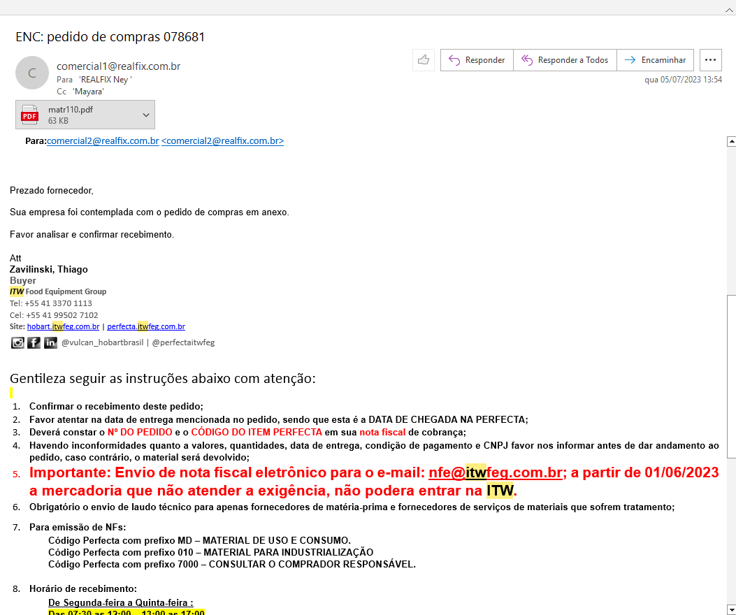
Task: Open the comercial2@realfix.com.br email link
Action: pos(103,141)
